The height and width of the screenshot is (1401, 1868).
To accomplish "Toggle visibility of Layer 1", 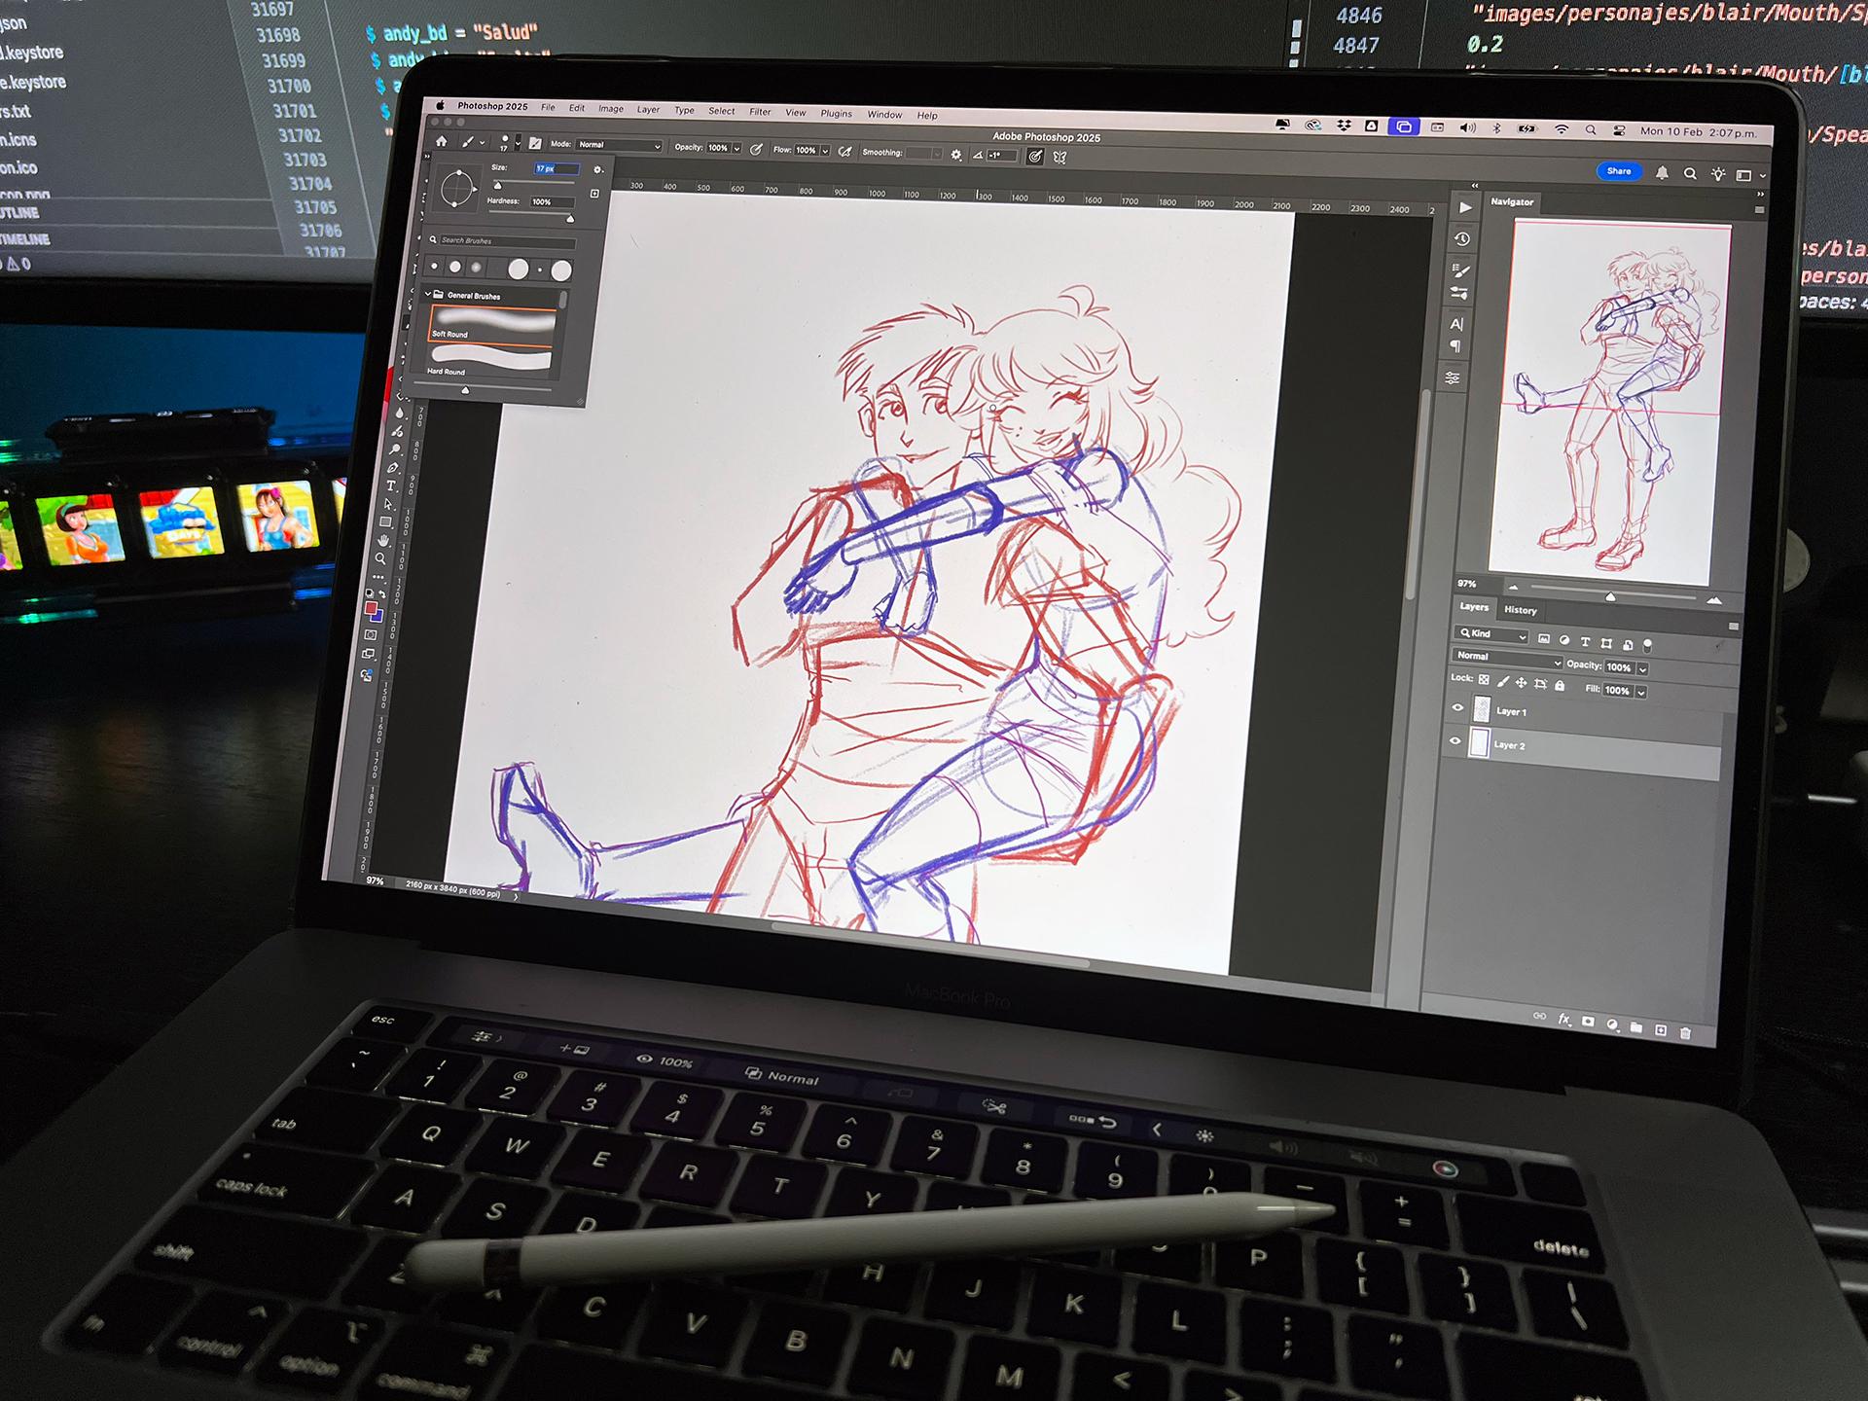I will [x=1457, y=708].
